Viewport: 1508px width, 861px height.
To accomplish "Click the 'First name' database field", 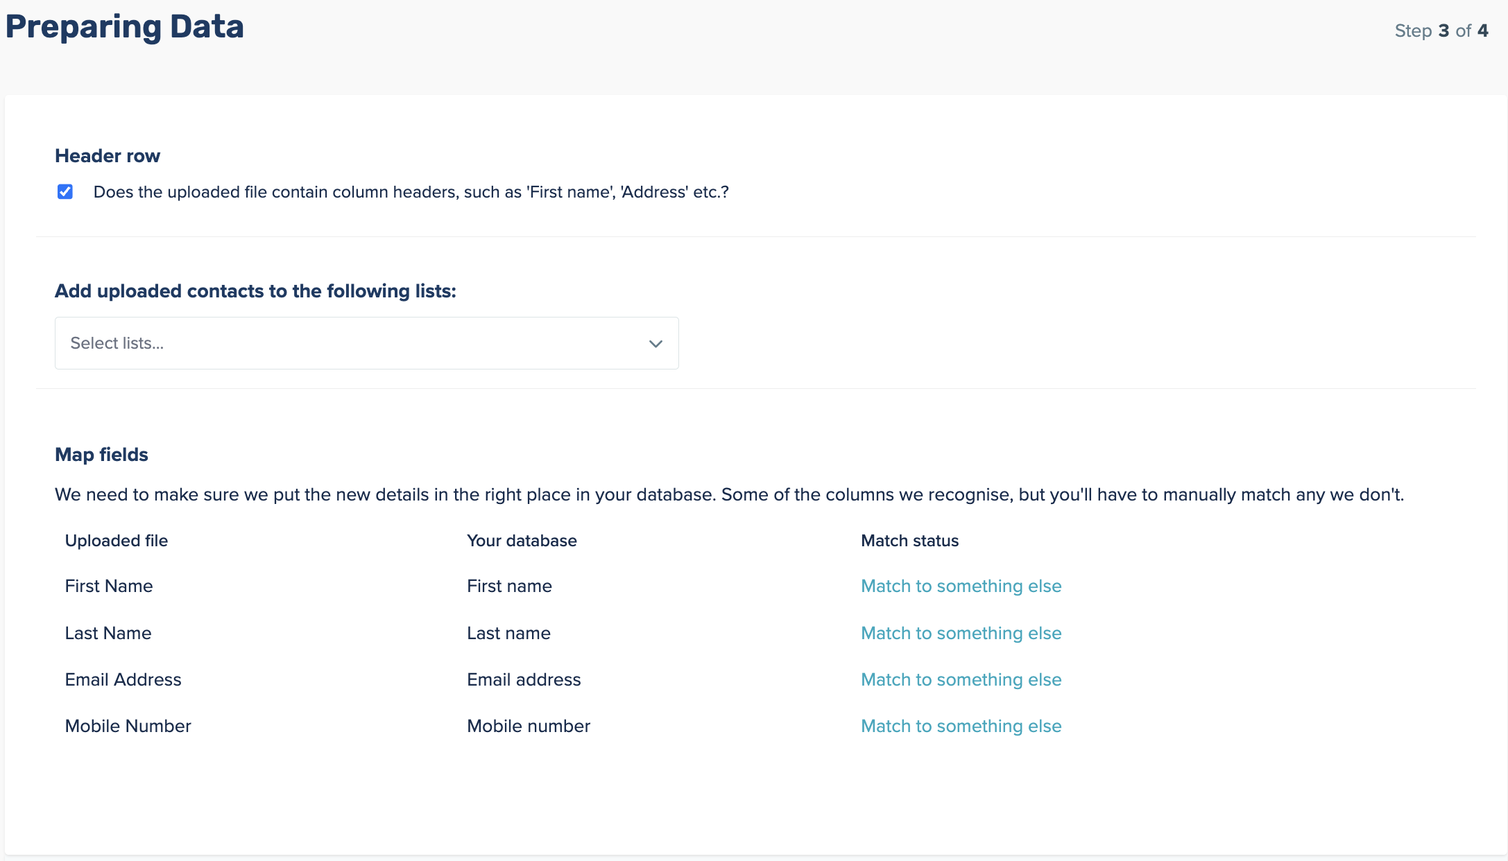I will [x=509, y=586].
